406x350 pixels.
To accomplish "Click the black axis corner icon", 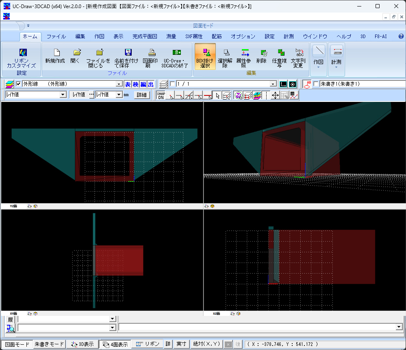I will 283,84.
